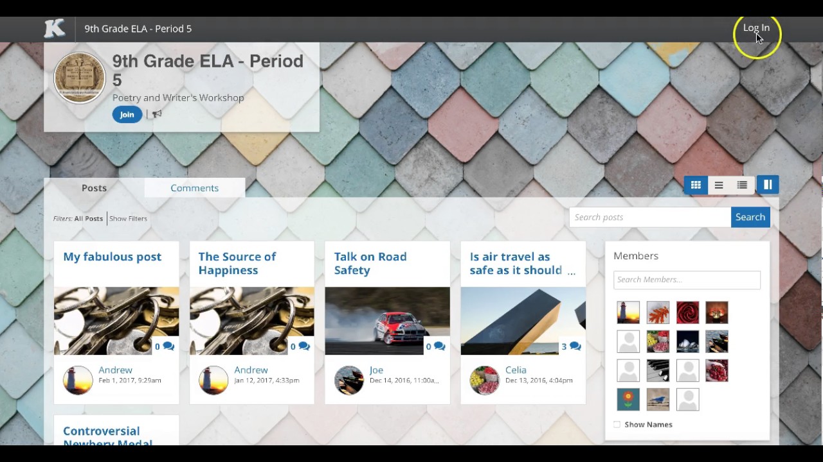823x462 pixels.
Task: Click the Join button
Action: pyautogui.click(x=127, y=114)
